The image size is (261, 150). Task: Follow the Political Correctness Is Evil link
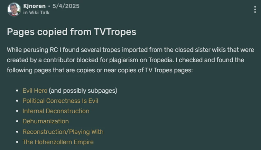(x=60, y=101)
